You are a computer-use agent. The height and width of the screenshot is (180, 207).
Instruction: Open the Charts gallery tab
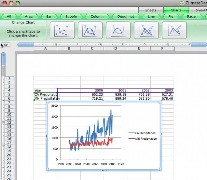[176, 10]
